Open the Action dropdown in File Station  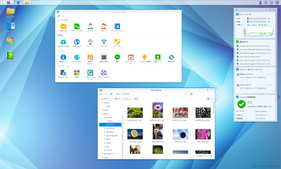point(117,99)
